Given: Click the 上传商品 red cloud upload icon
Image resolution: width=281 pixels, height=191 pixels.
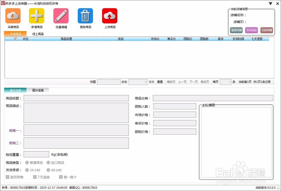Looking at the screenshot, I should point(110,16).
